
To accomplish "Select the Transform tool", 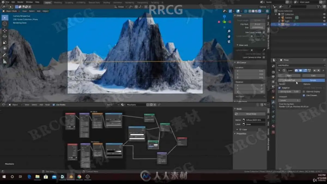I will coord(5,48).
